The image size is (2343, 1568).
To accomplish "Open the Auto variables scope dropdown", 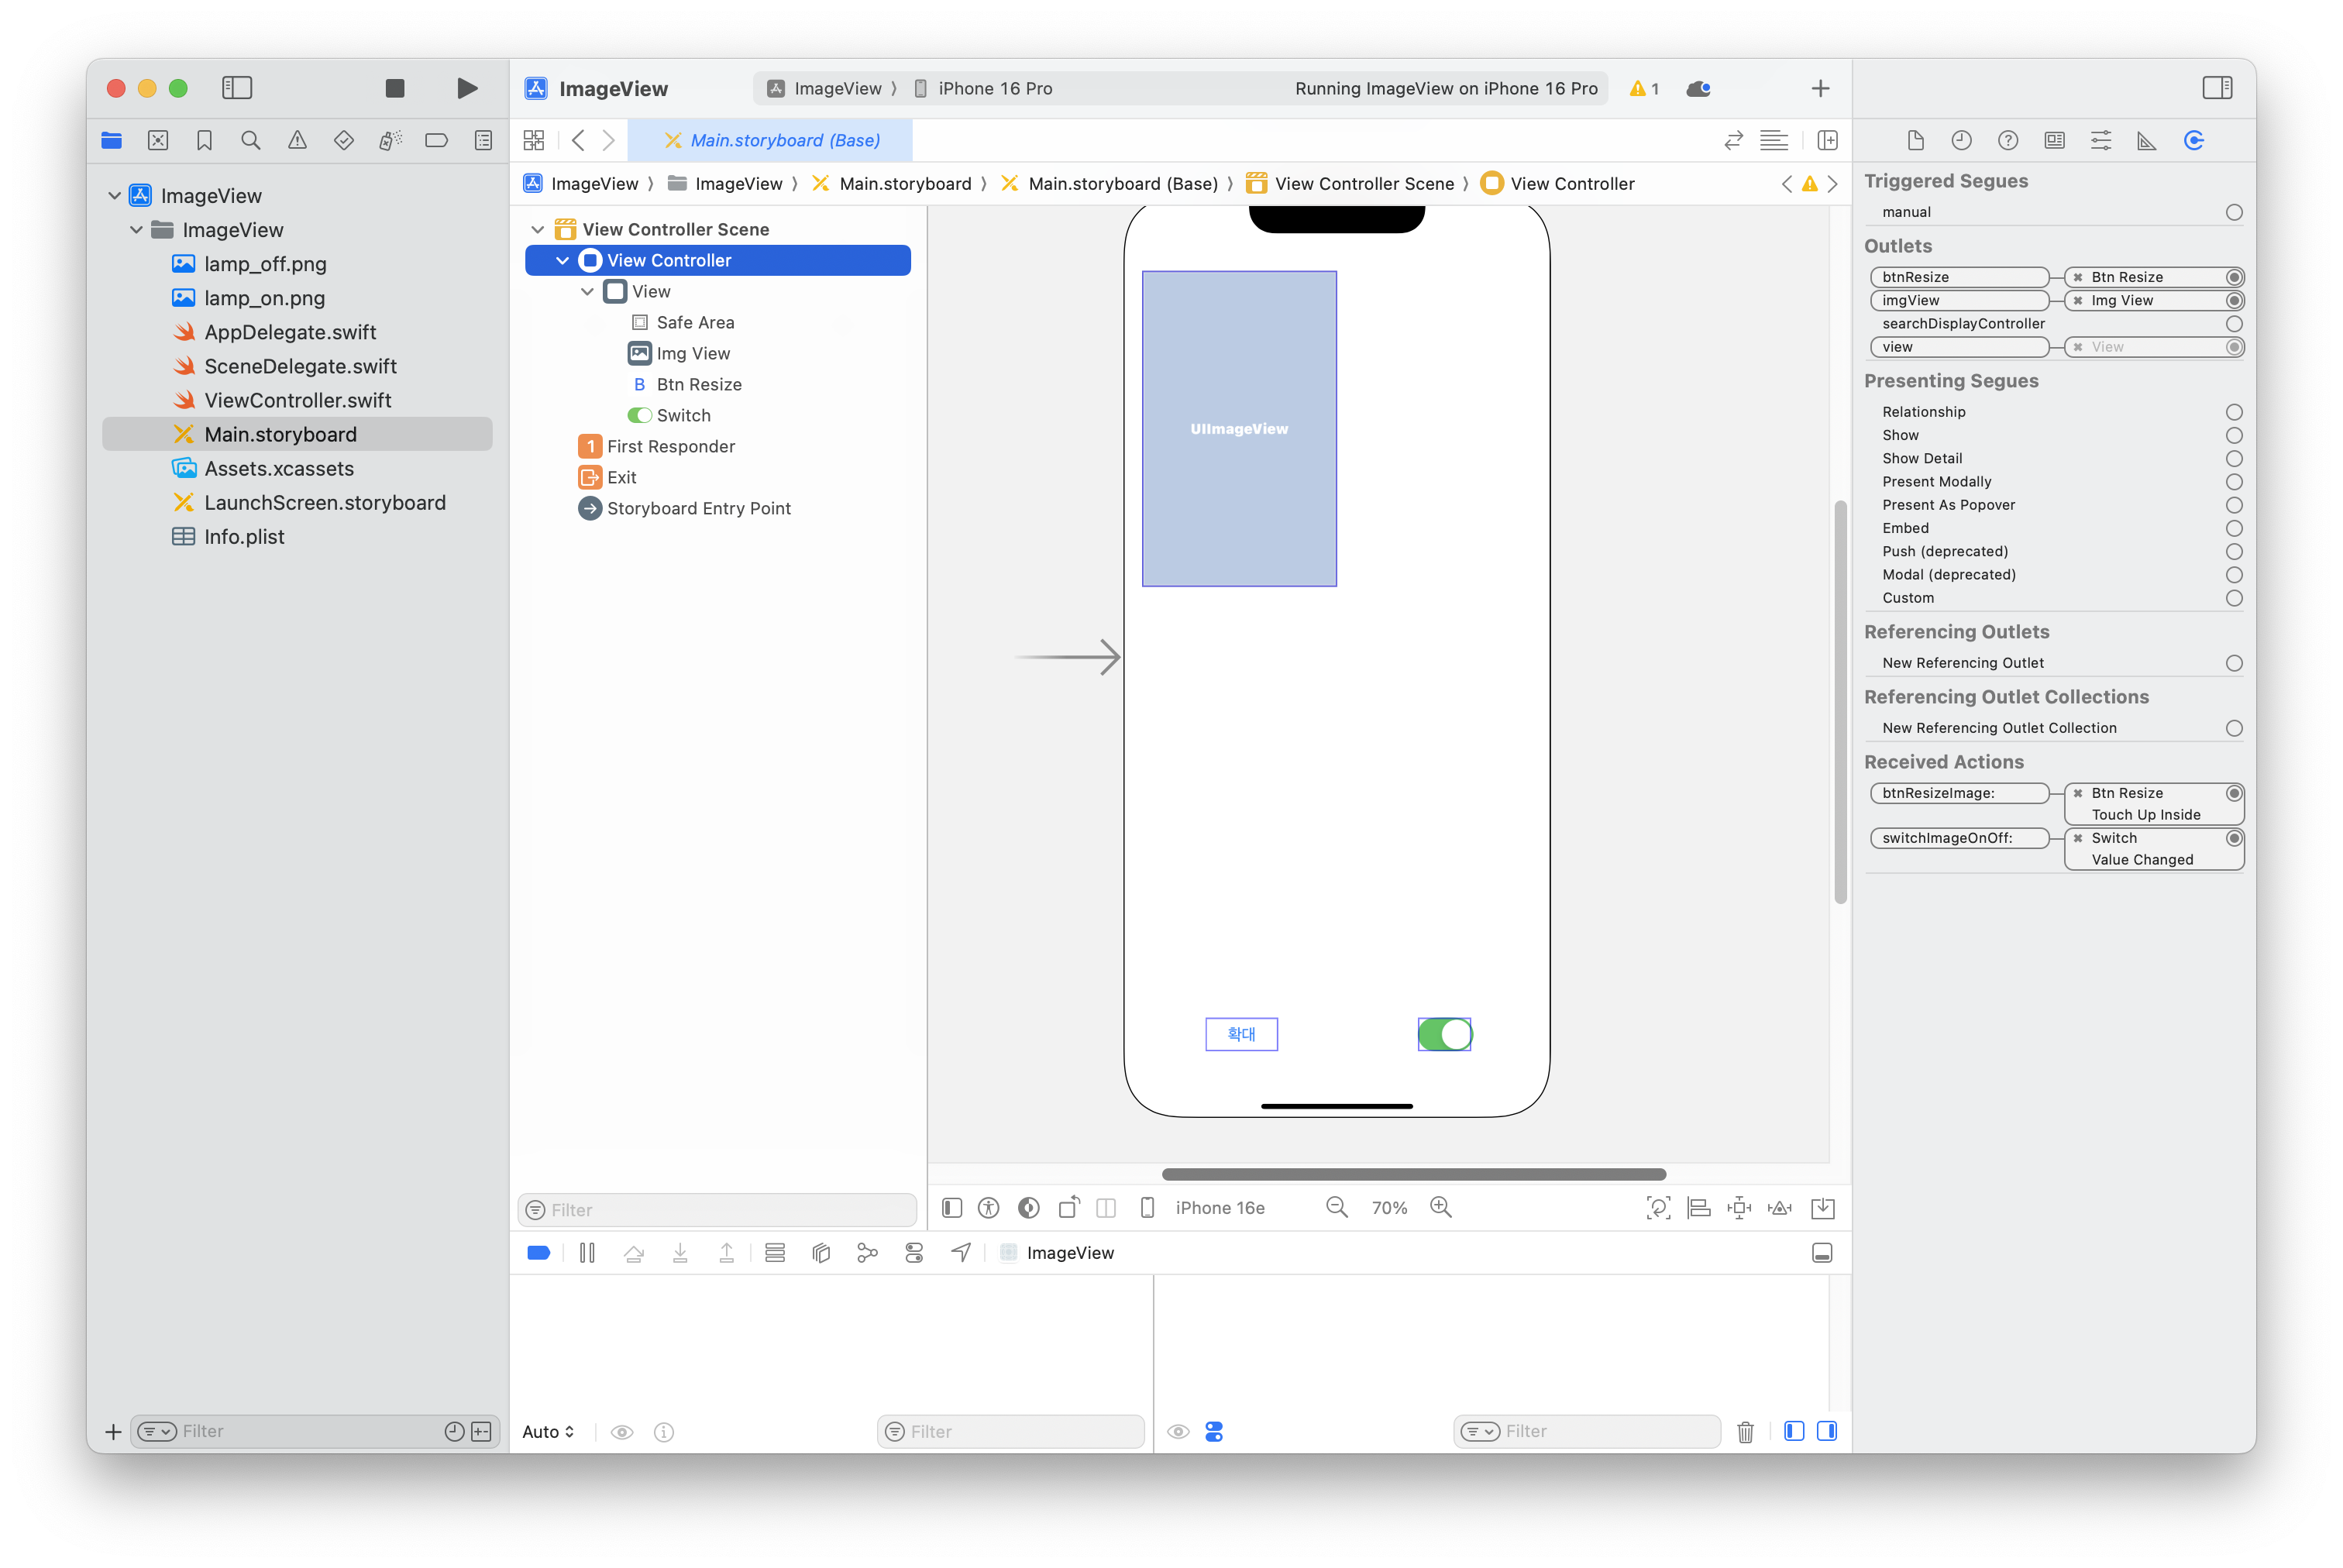I will [x=548, y=1431].
